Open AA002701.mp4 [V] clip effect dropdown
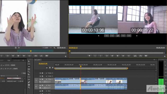 tap(80, 79)
